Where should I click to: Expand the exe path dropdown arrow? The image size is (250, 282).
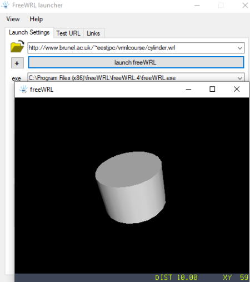tap(240, 78)
